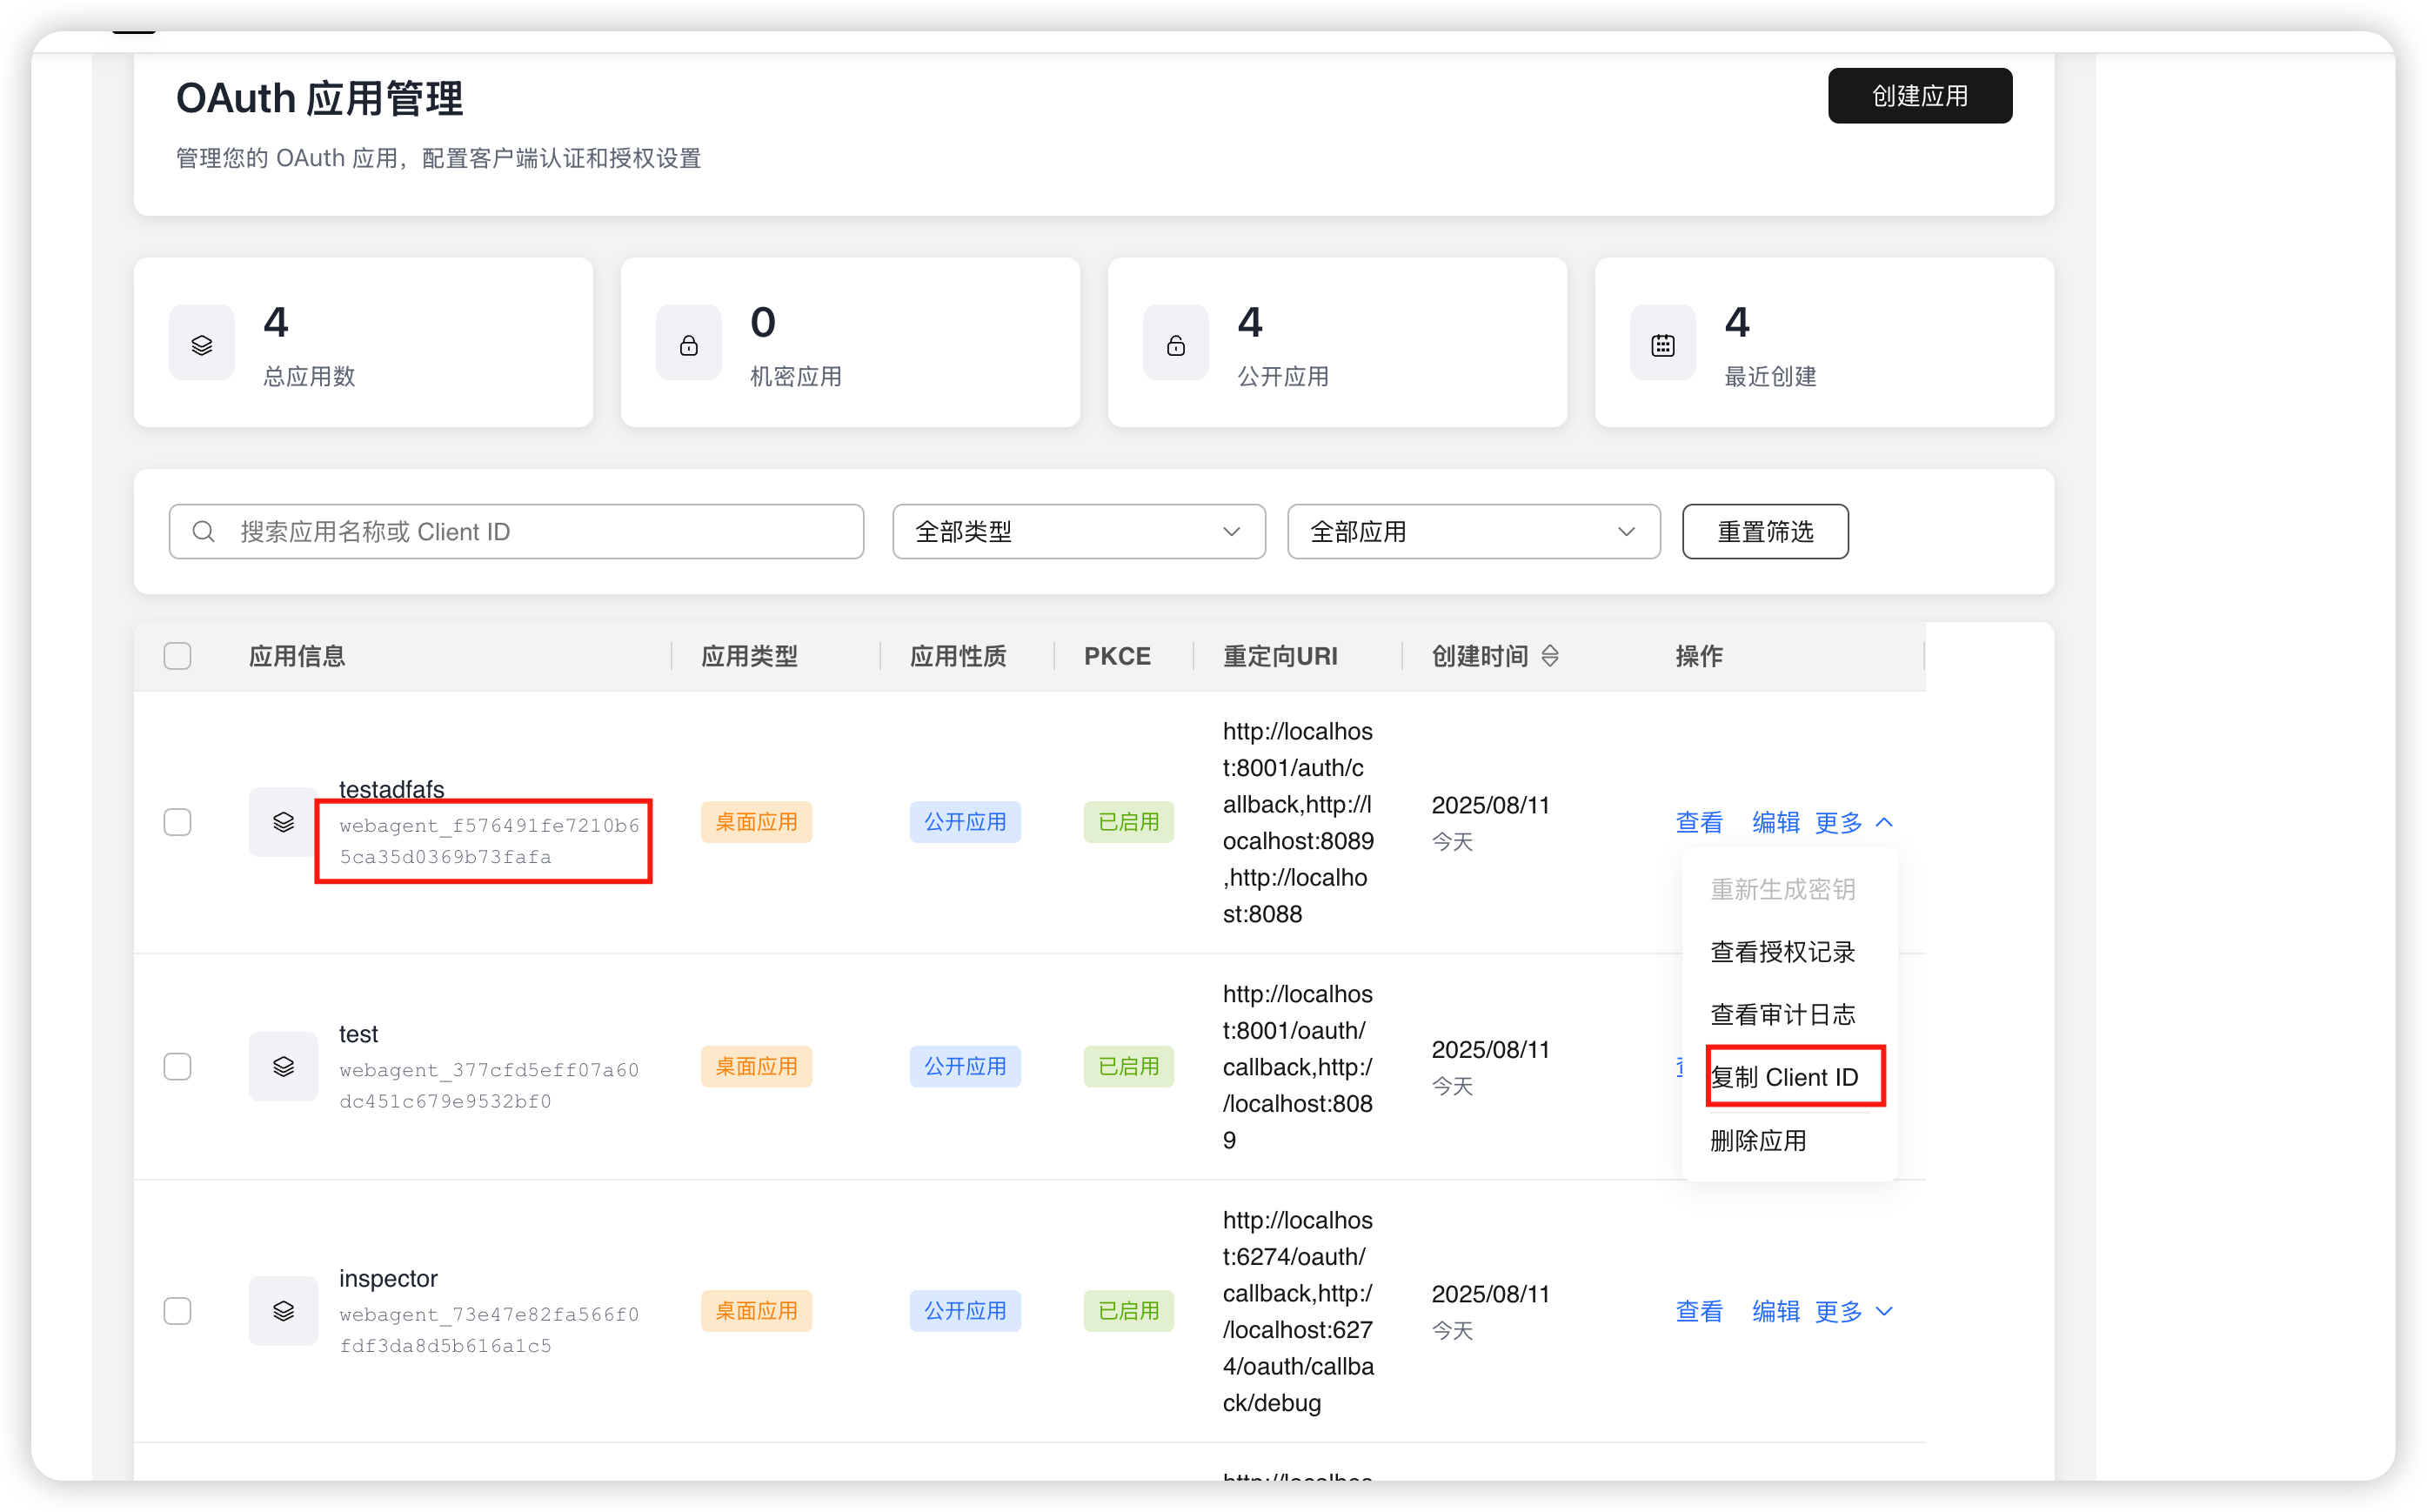Check the inspector row checkbox
The height and width of the screenshot is (1512, 2427).
(x=178, y=1310)
